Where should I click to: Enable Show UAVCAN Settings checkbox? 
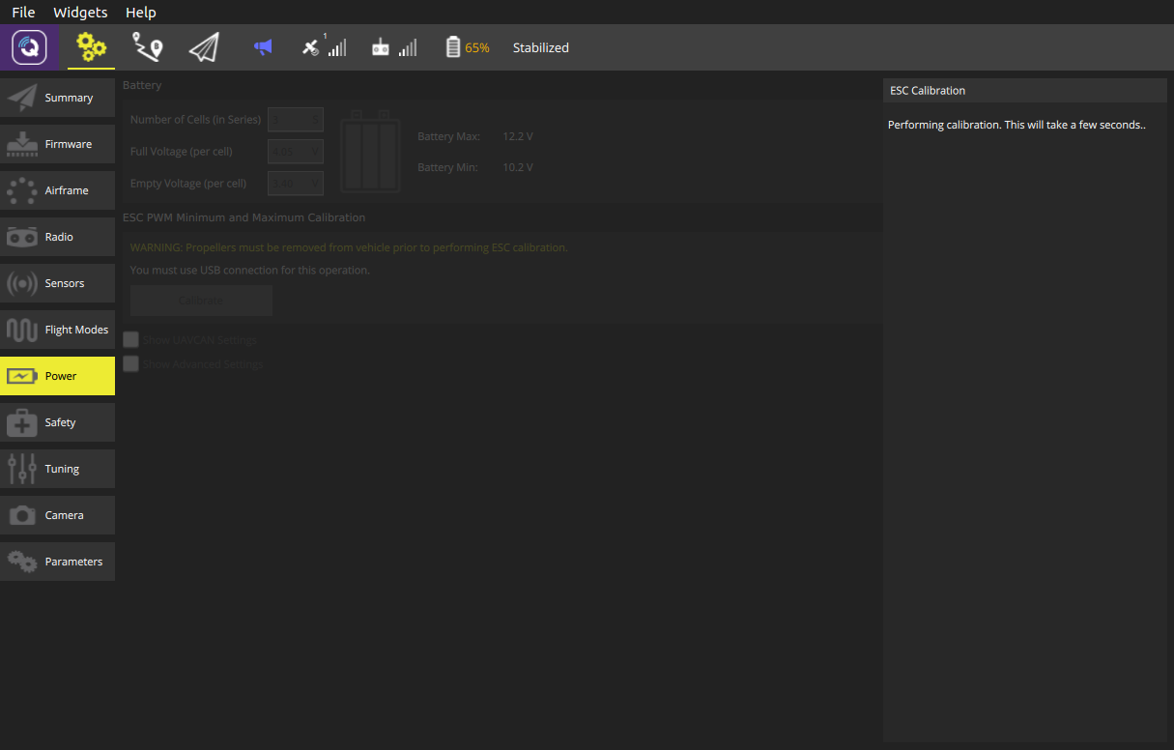tap(131, 339)
